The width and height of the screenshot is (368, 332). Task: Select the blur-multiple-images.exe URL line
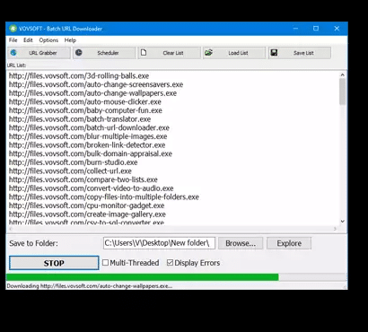point(88,136)
